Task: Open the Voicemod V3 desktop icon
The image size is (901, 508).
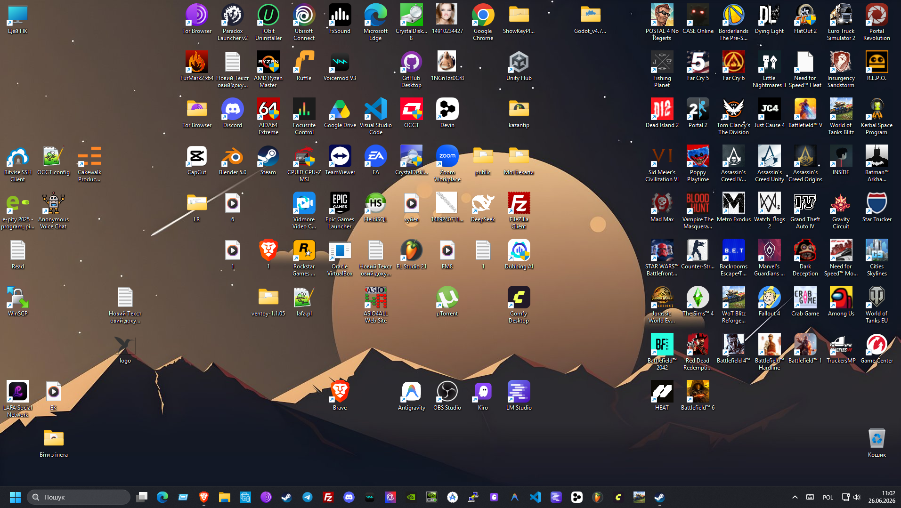Action: pyautogui.click(x=340, y=66)
